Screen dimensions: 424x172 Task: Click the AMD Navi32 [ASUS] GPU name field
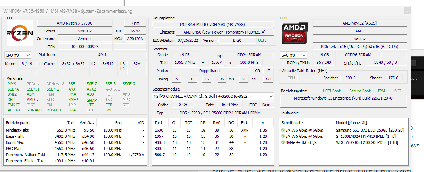click(x=359, y=23)
